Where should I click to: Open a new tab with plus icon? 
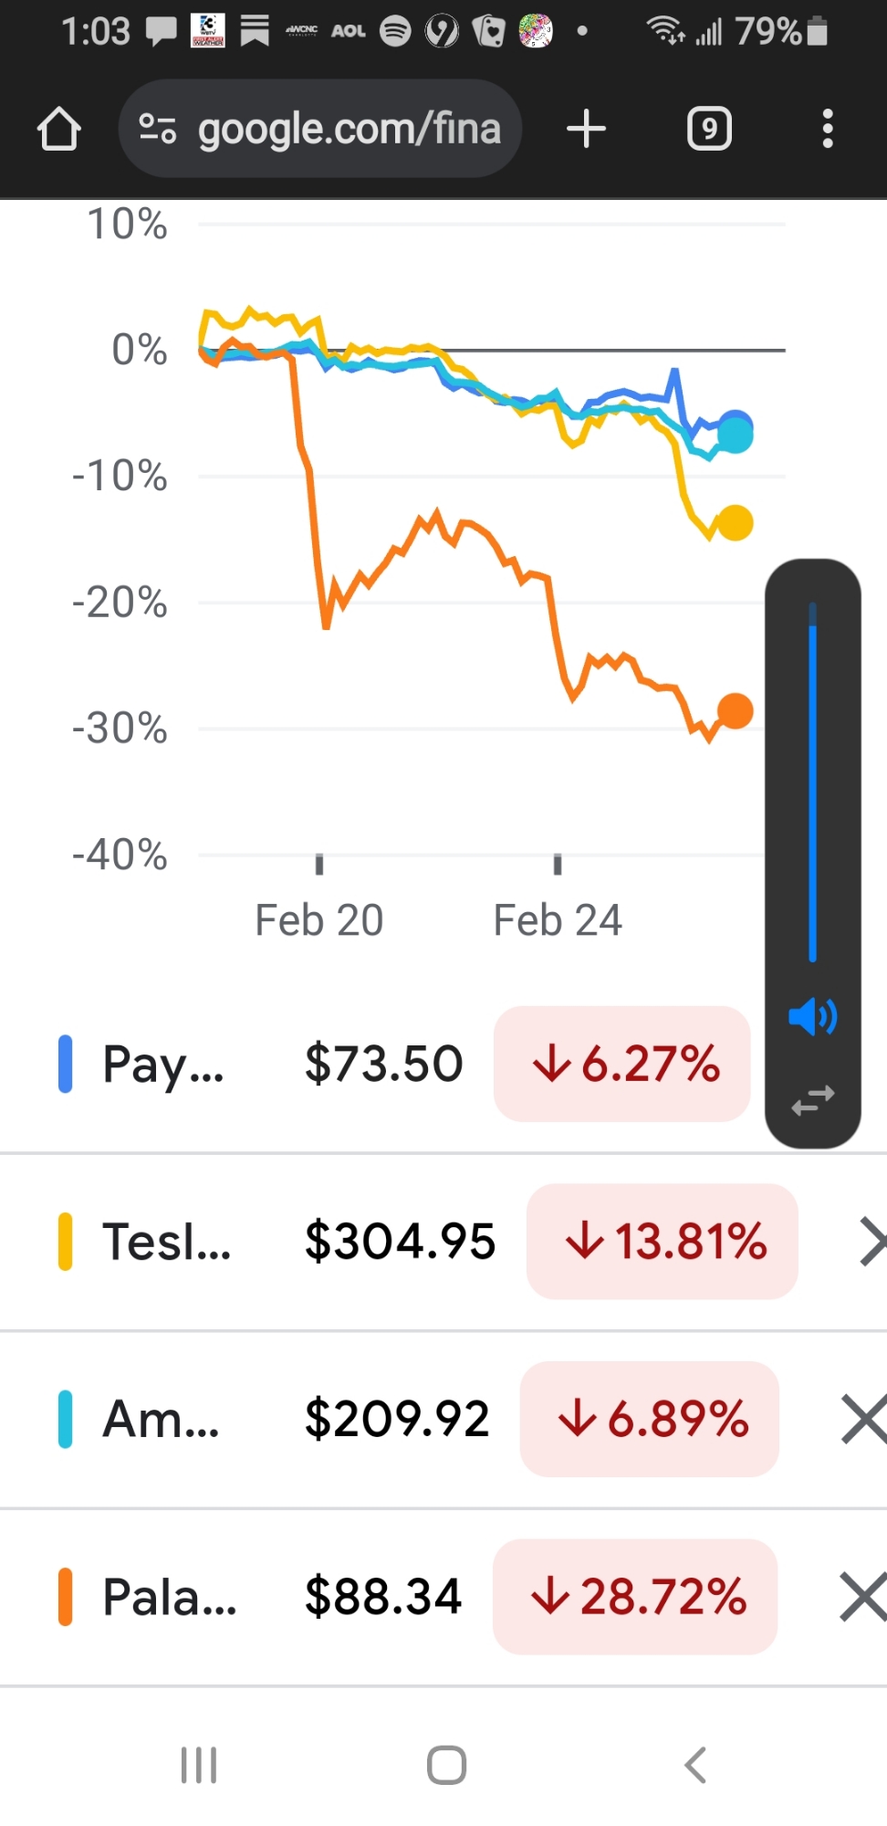pyautogui.click(x=586, y=129)
